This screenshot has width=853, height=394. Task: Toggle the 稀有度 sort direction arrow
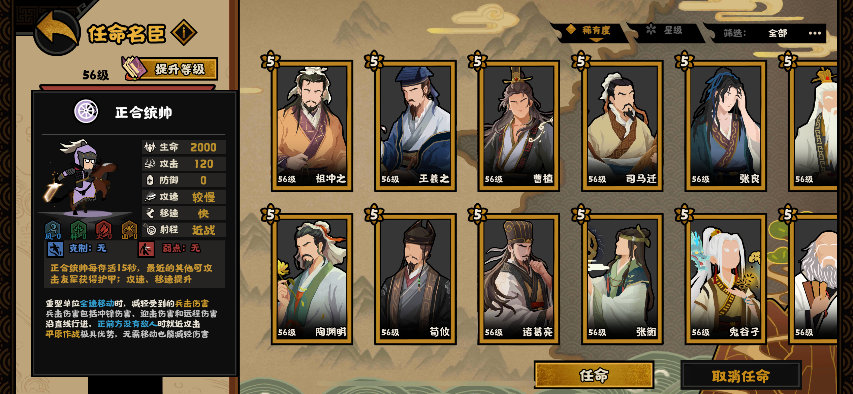pyautogui.click(x=596, y=40)
